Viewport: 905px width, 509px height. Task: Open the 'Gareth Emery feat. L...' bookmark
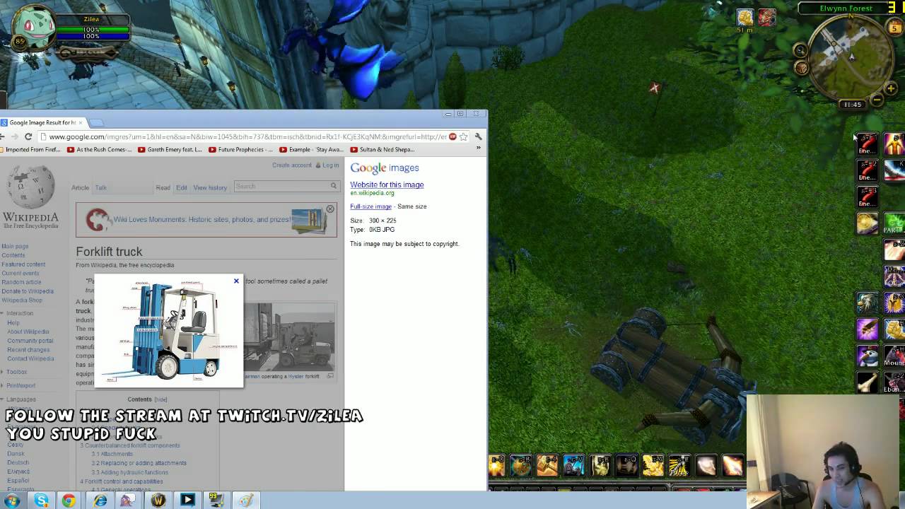(170, 150)
